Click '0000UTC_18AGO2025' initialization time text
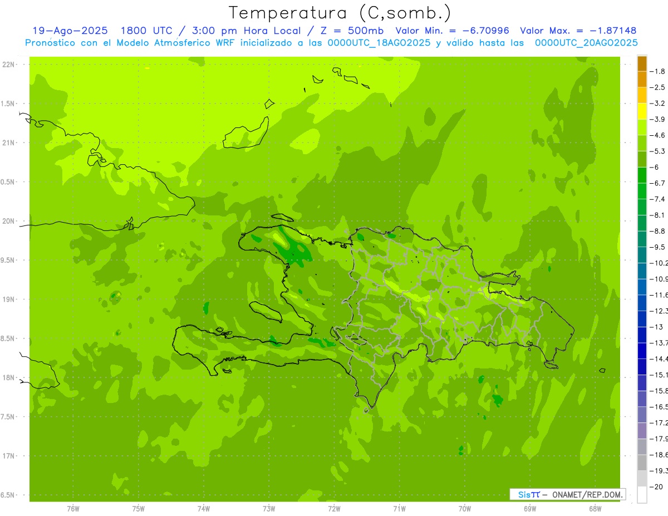Image resolution: width=668 pixels, height=516 pixels. click(x=378, y=43)
